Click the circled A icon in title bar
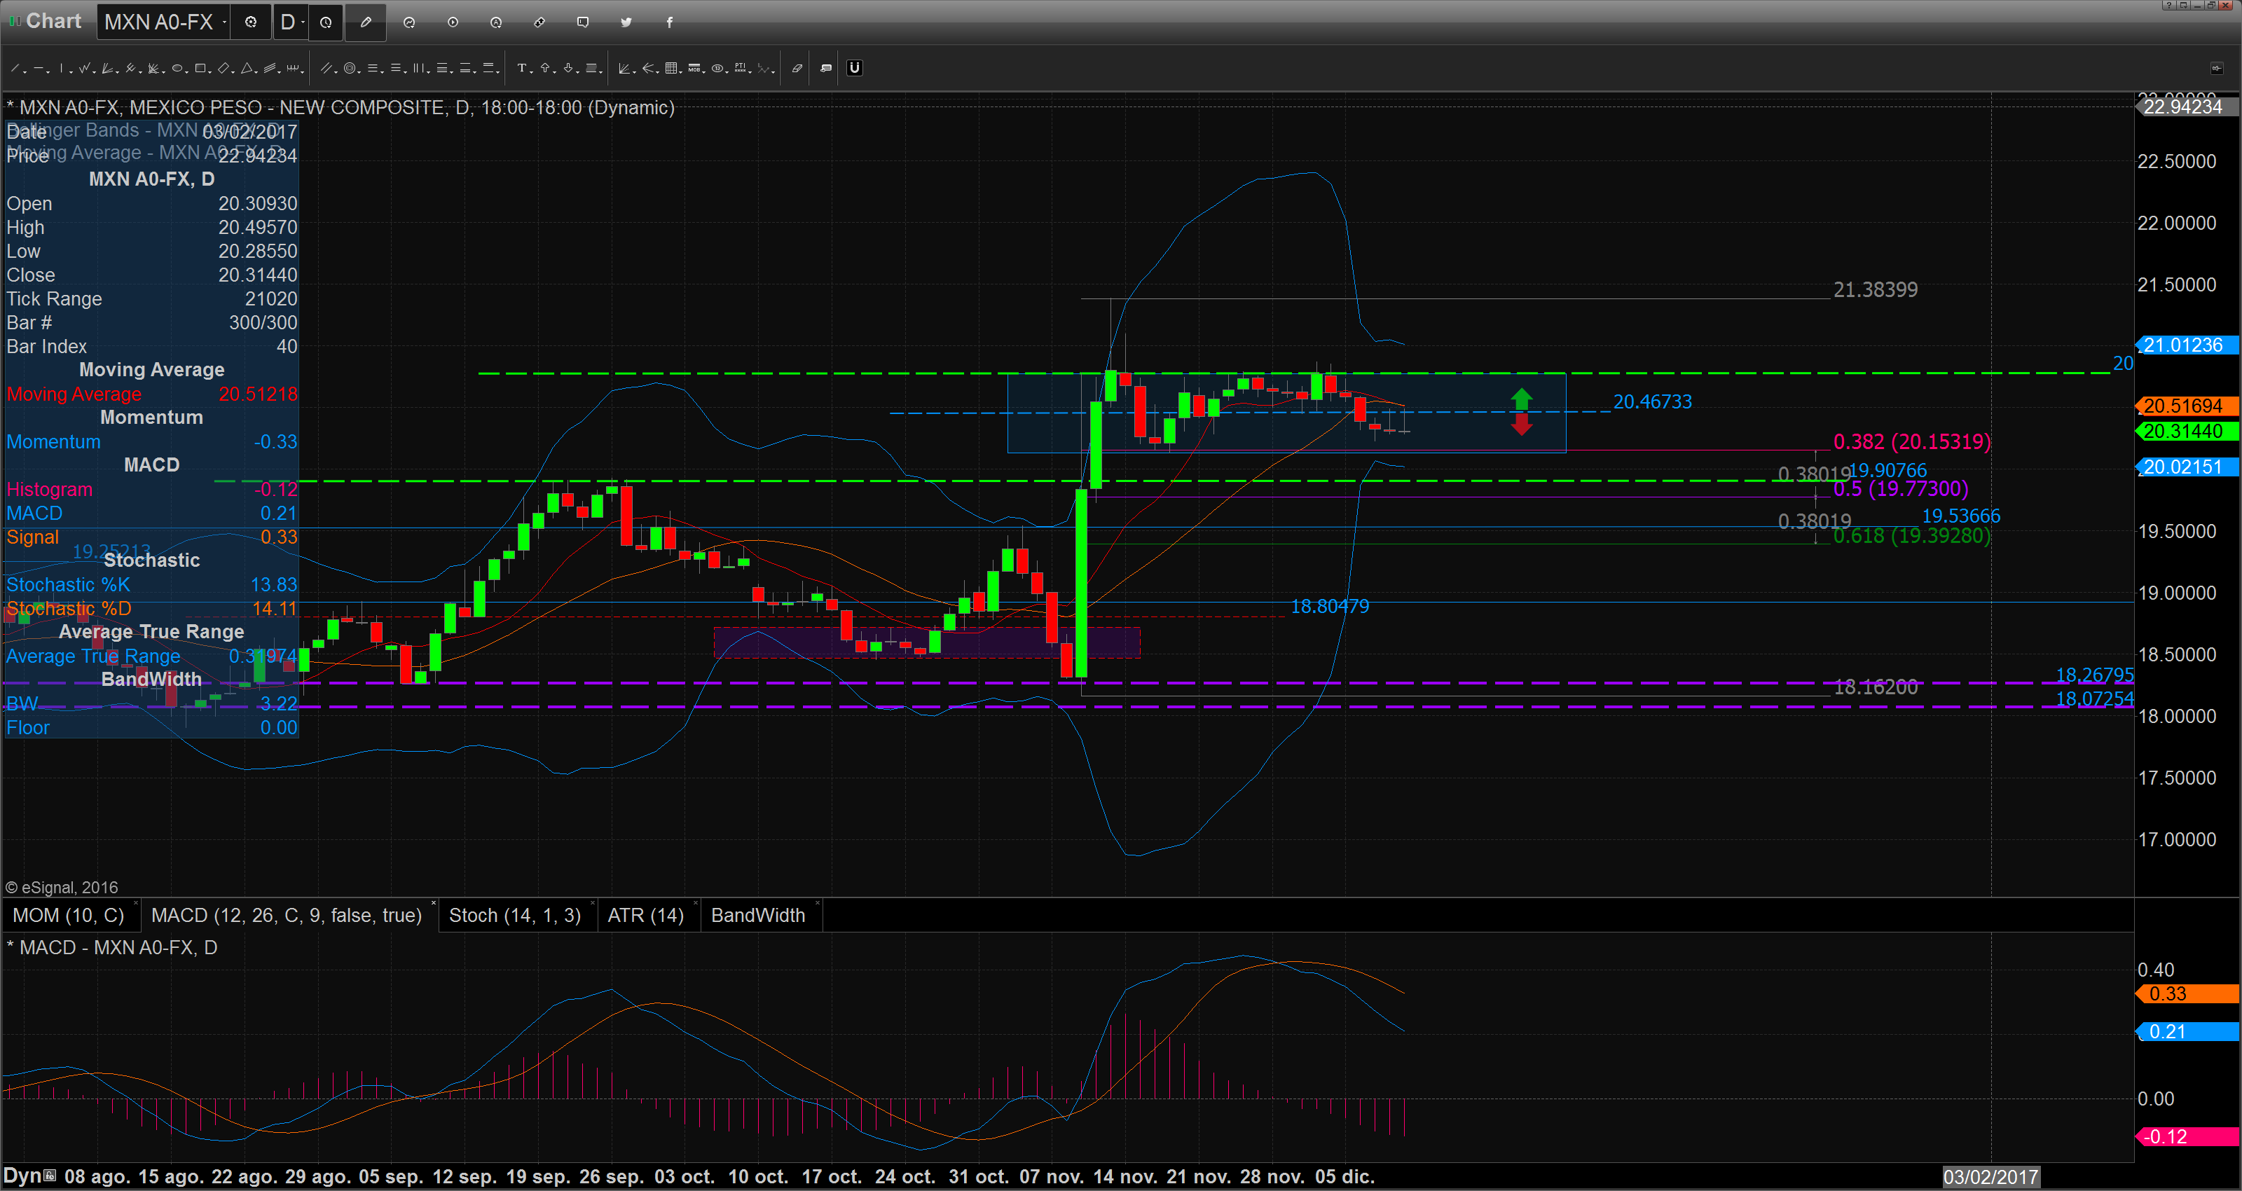 [496, 22]
